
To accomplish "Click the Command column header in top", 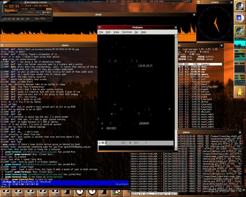I will click(x=205, y=64).
